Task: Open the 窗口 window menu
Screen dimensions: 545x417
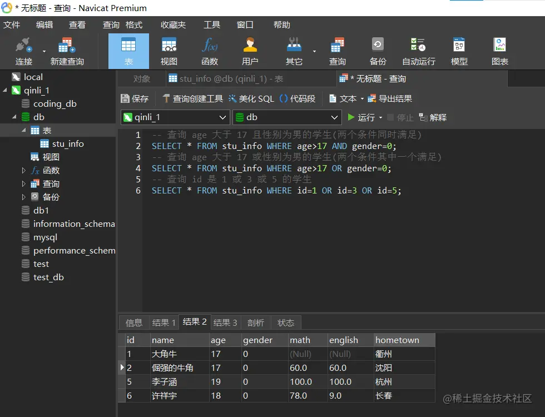Action: [x=245, y=24]
